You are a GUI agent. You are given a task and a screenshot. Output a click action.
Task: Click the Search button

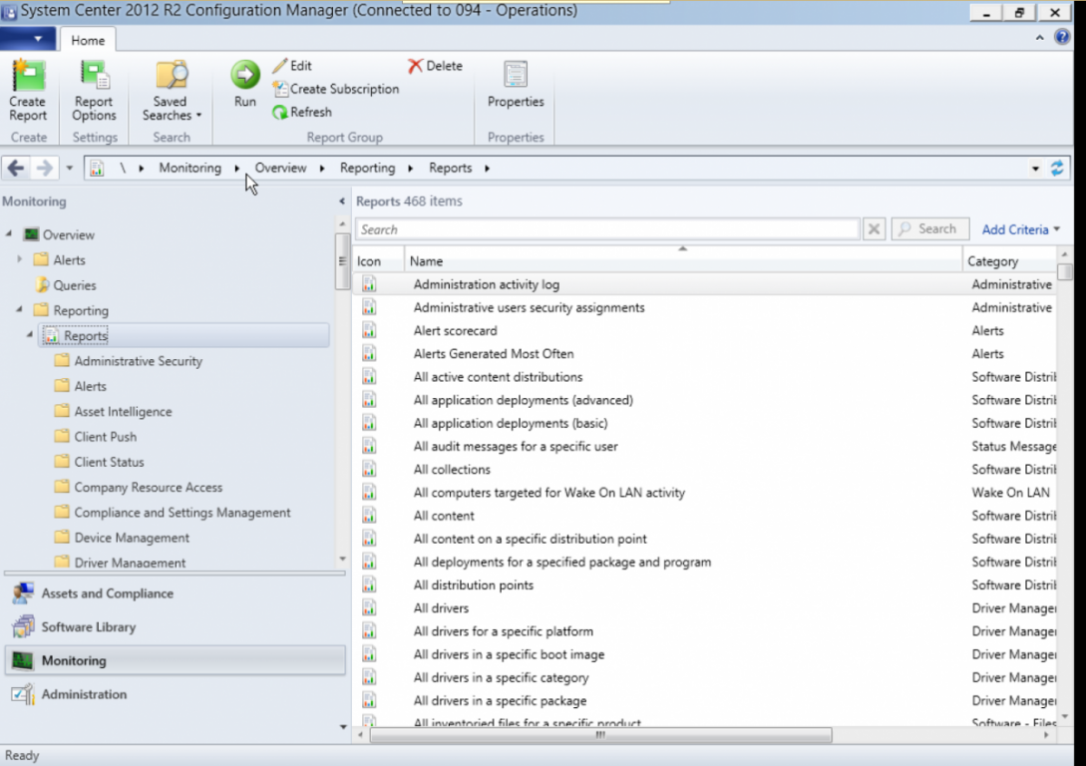[x=929, y=229]
